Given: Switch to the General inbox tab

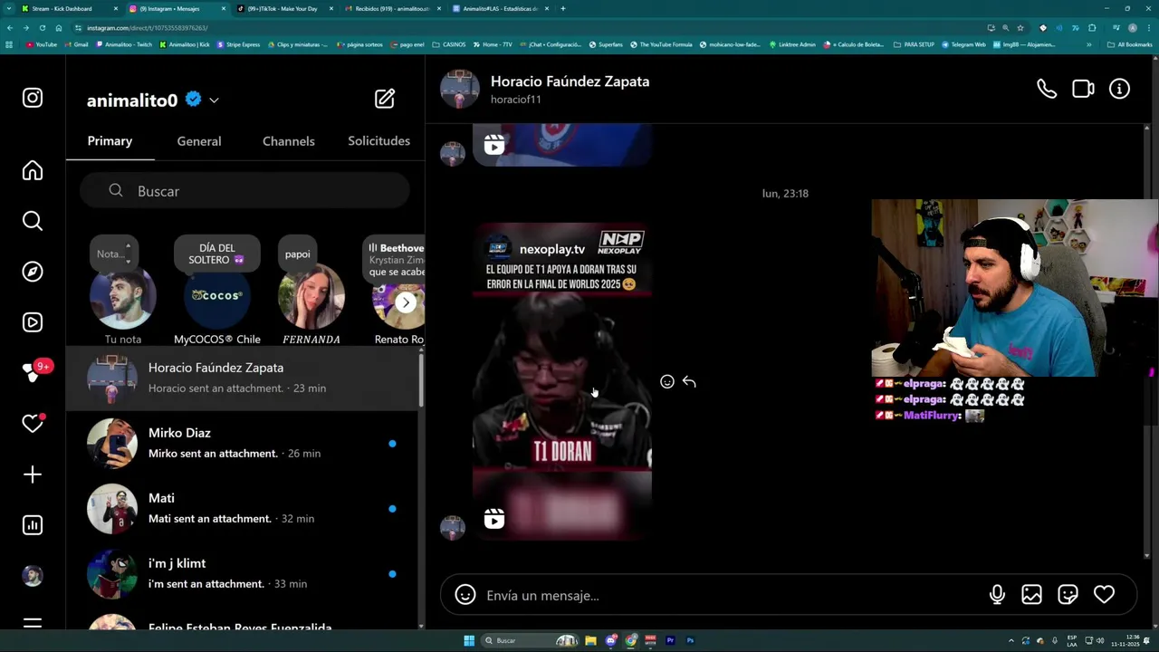Looking at the screenshot, I should click(199, 141).
